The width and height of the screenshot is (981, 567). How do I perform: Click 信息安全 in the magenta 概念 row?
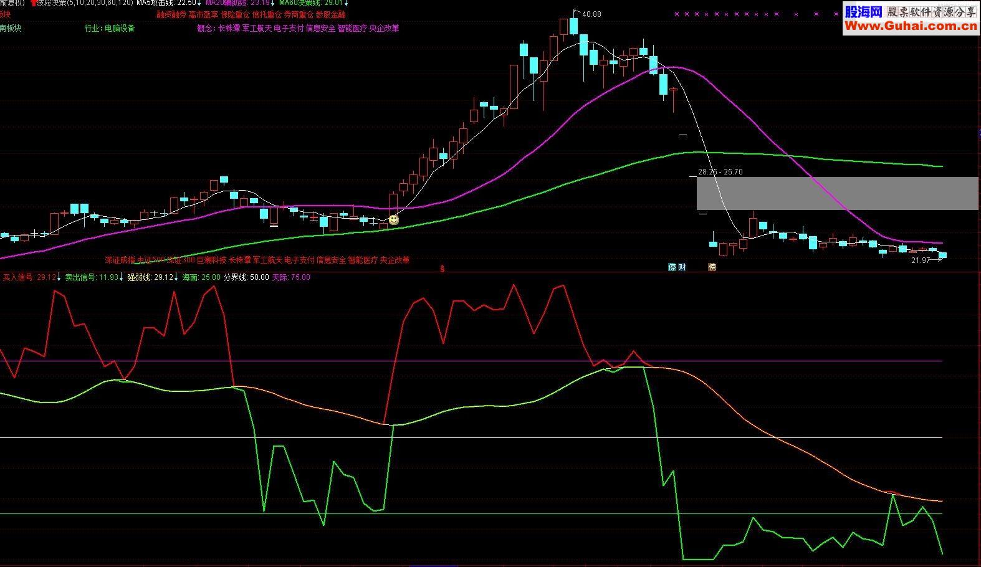[320, 28]
